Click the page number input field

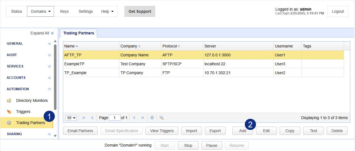click(114, 118)
